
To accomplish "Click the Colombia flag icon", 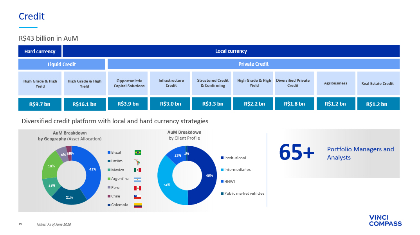I will click(138, 206).
